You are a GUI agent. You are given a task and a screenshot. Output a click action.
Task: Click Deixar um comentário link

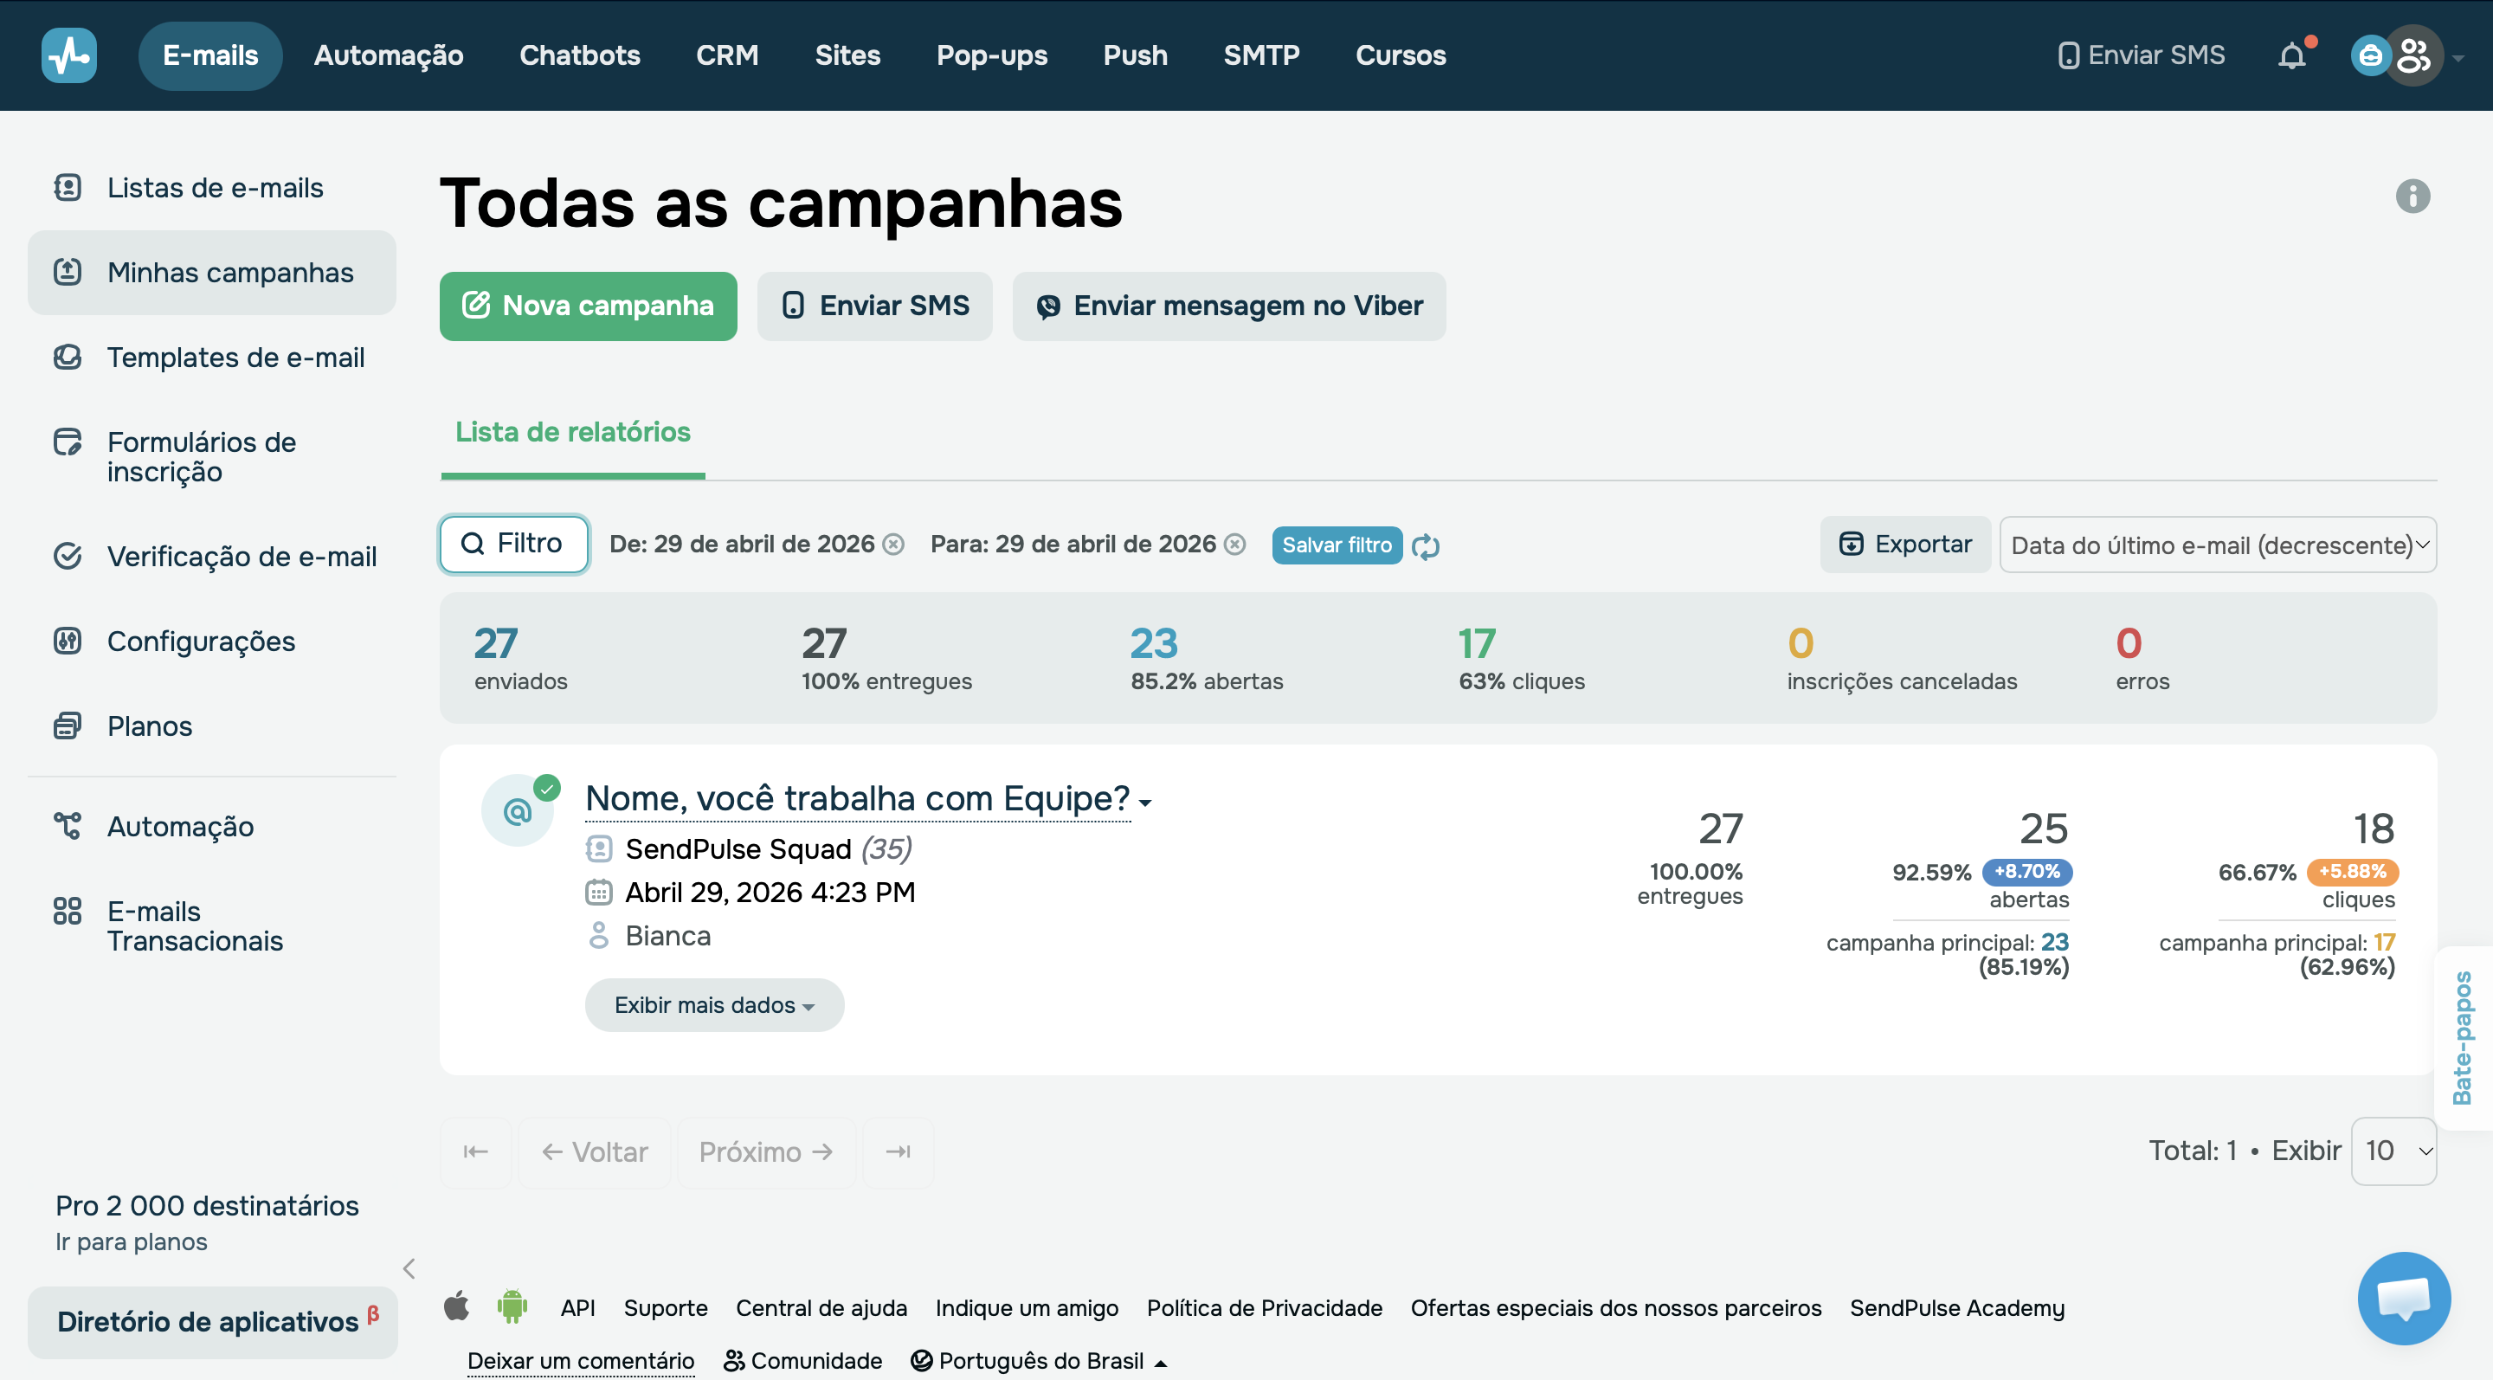coord(581,1361)
